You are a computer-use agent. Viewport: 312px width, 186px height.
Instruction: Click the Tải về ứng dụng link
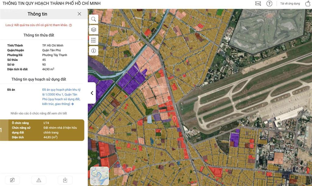tap(290, 3)
